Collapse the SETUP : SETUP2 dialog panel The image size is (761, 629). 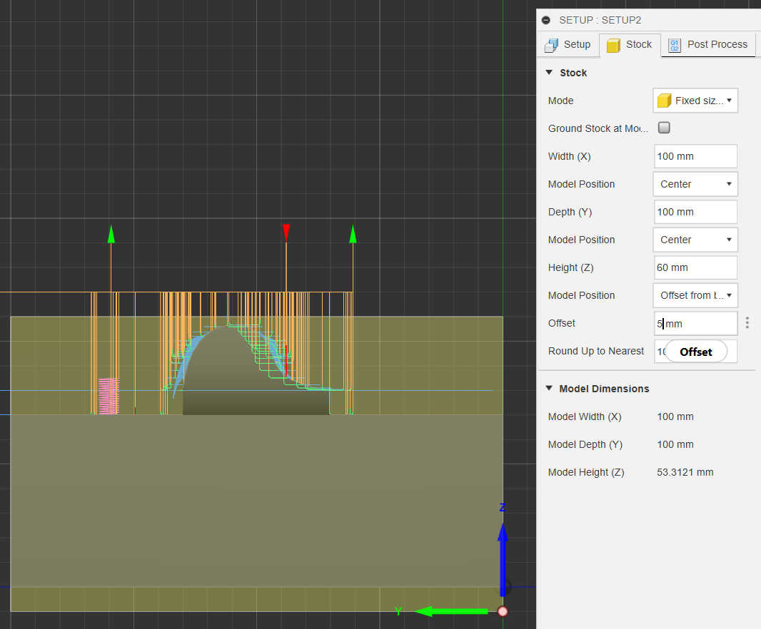click(546, 20)
